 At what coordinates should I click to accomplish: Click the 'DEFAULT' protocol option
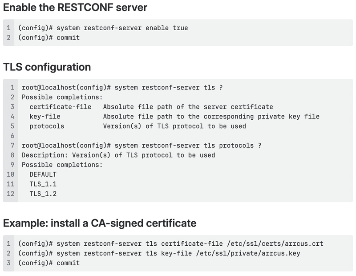43,175
